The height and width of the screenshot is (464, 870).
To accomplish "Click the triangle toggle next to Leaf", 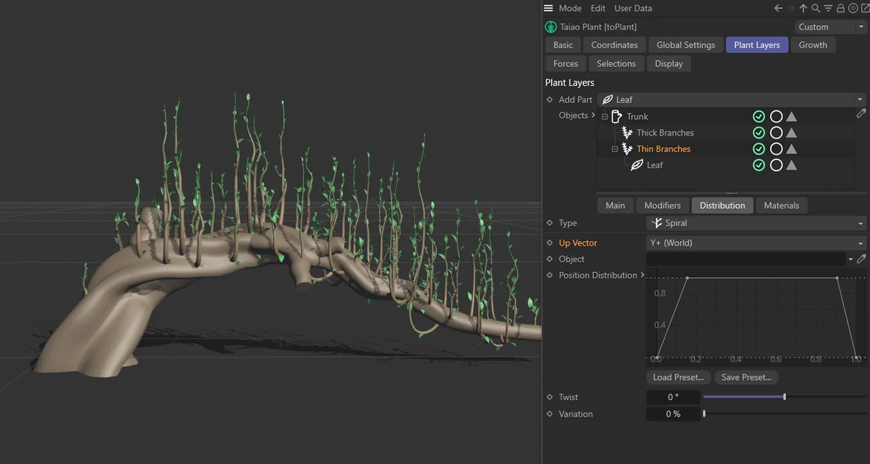I will (x=791, y=165).
